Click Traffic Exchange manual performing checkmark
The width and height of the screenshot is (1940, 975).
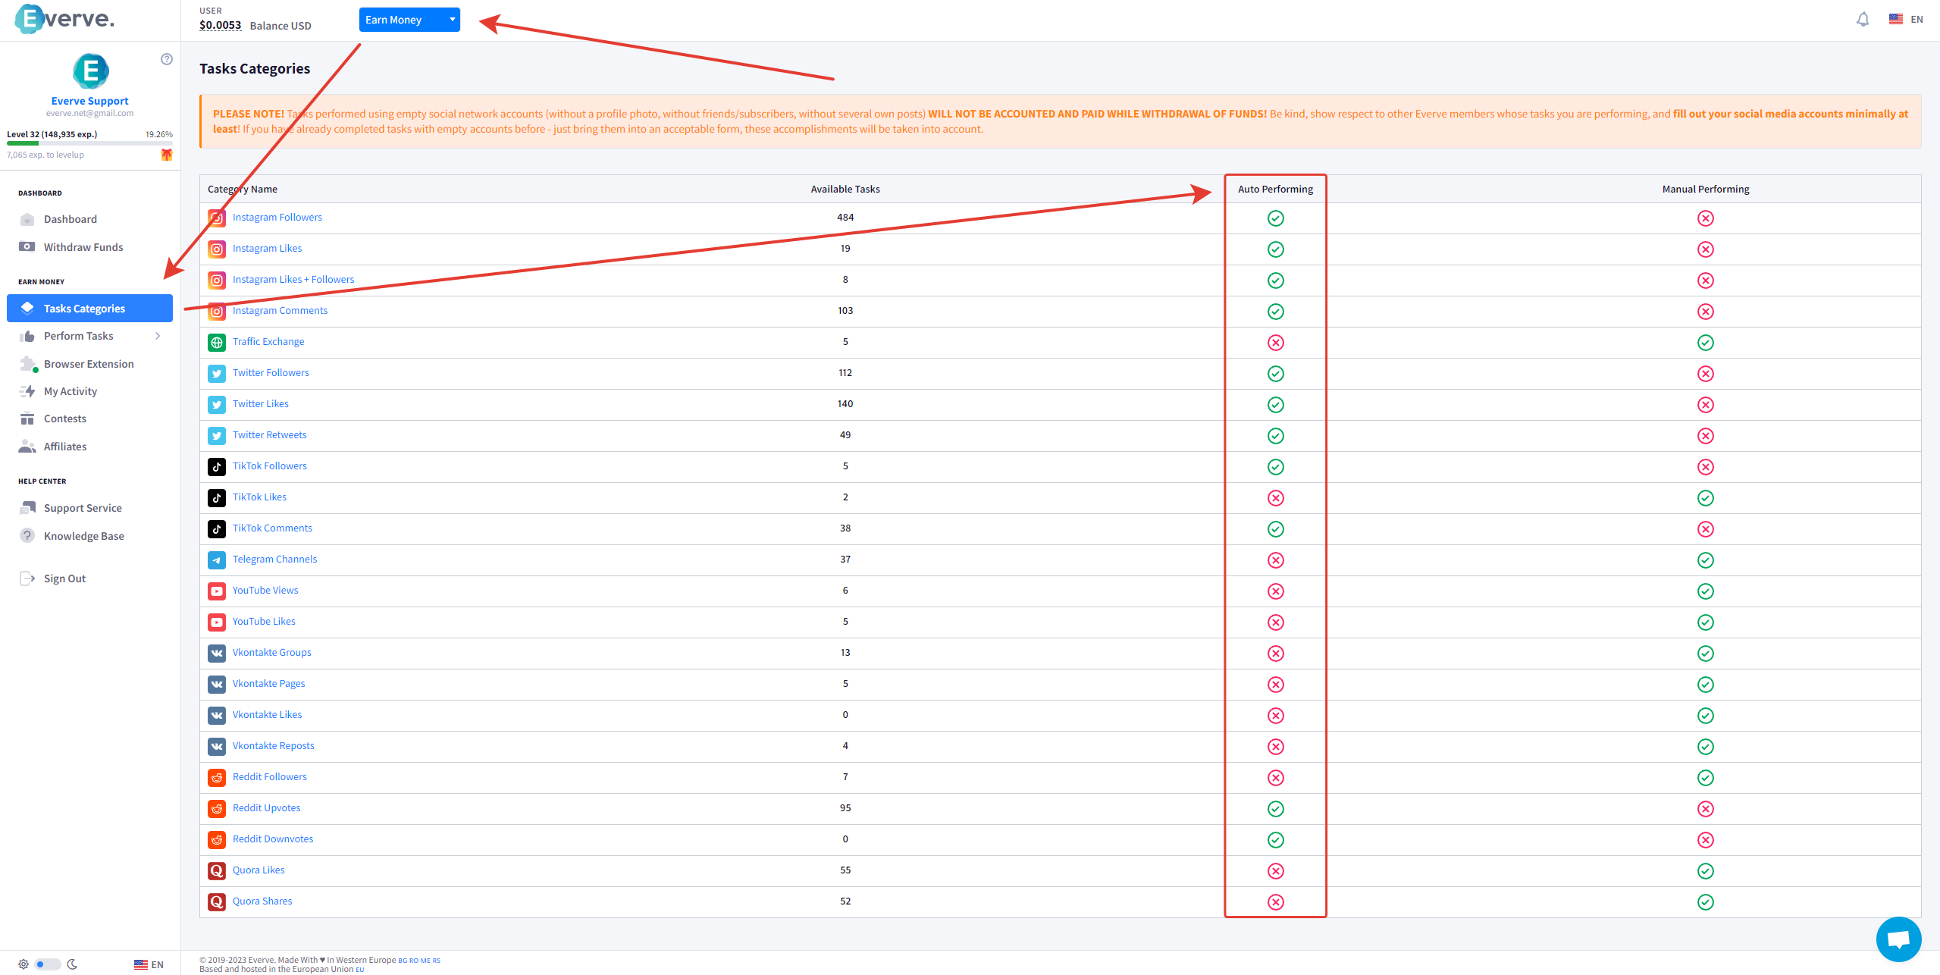1705,343
